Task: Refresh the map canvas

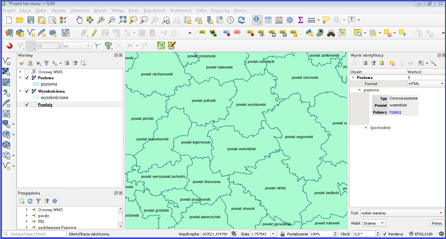Action: [241, 20]
